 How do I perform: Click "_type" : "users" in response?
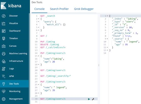124,22
